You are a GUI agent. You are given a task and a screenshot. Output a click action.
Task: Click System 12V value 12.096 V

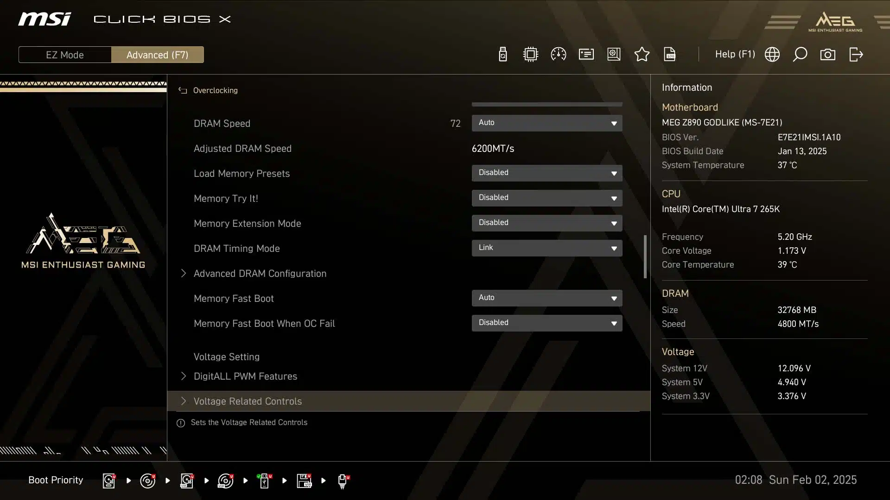click(x=794, y=368)
